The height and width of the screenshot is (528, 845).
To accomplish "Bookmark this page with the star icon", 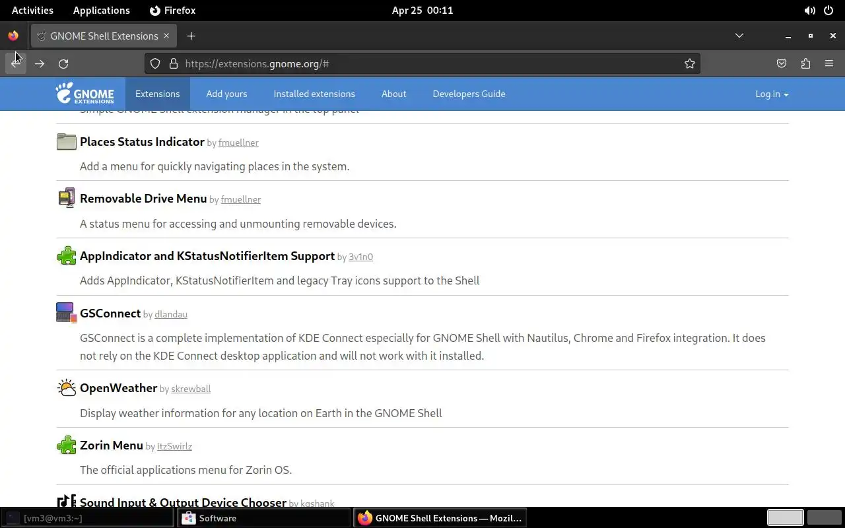I will (690, 63).
